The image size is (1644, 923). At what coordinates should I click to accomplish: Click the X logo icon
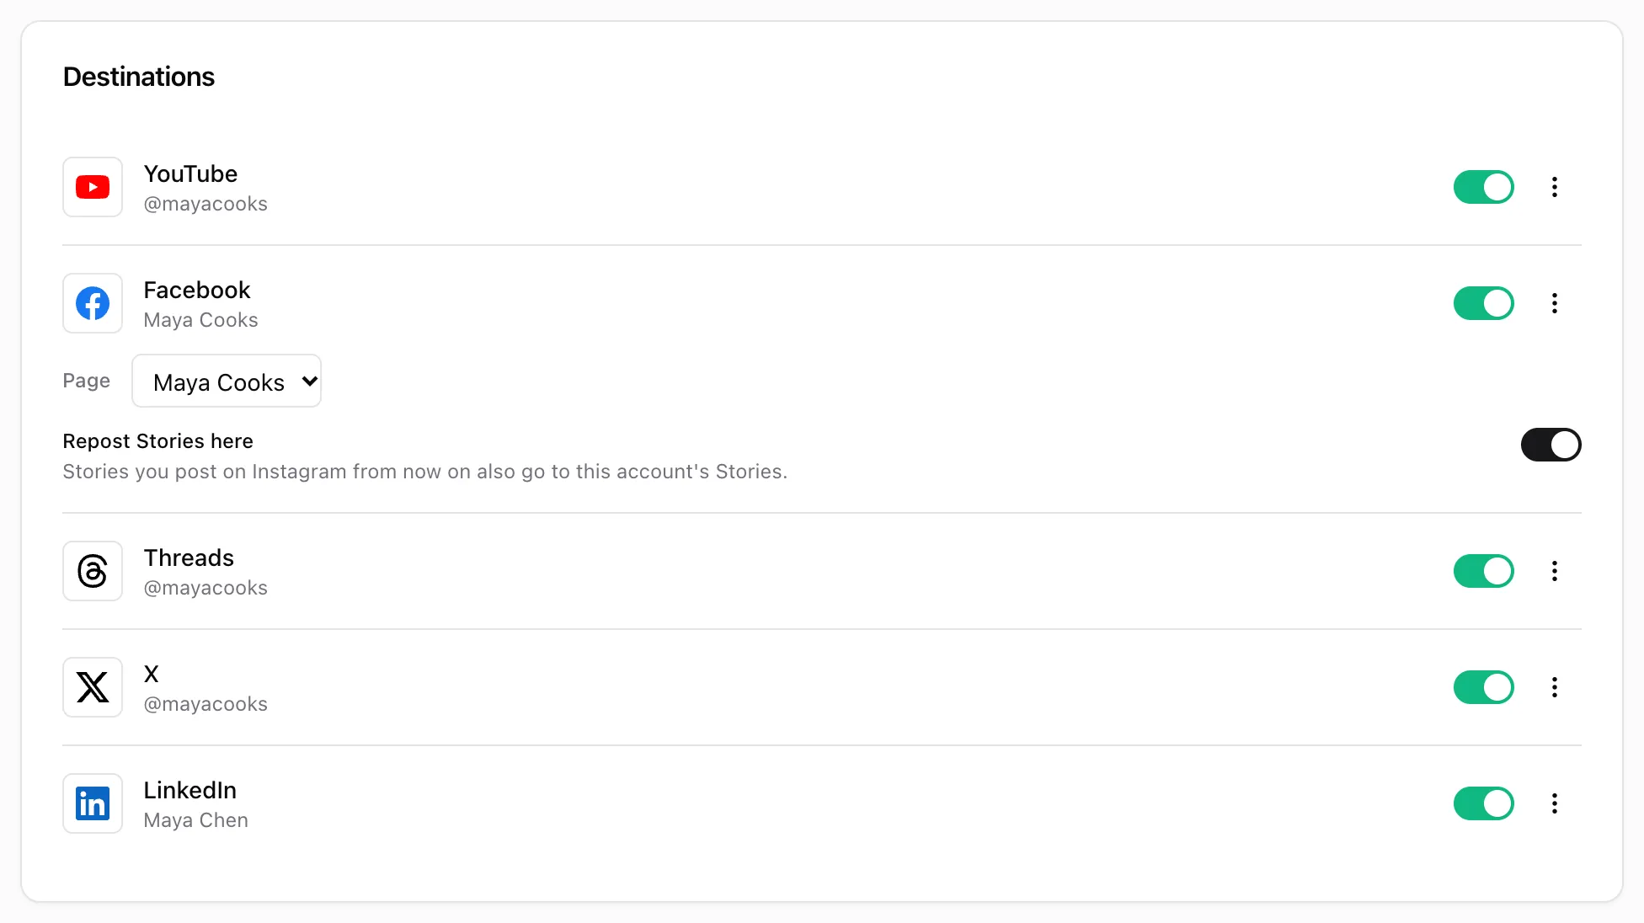tap(93, 687)
